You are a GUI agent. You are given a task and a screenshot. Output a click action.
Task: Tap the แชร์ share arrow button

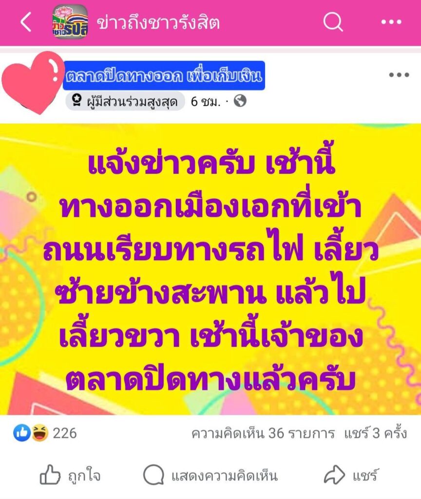[x=351, y=476]
